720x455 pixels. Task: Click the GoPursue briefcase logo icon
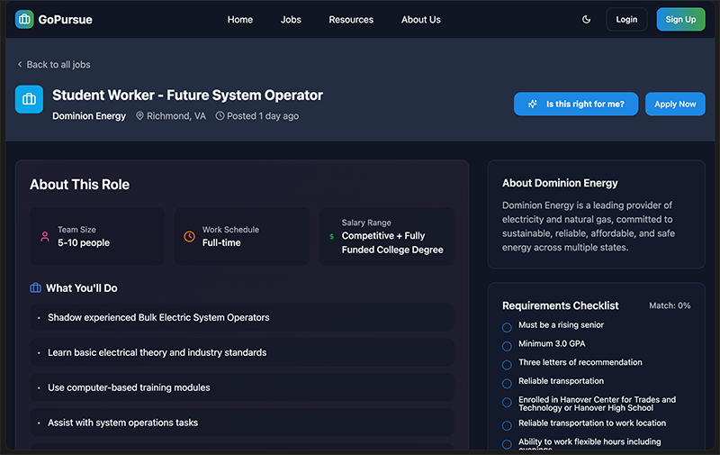point(24,19)
